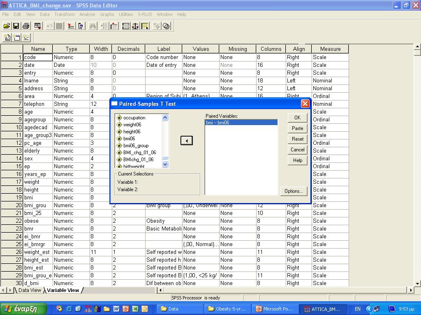421x315 pixels.
Task: Click the 'Type' column header
Action: 71,49
